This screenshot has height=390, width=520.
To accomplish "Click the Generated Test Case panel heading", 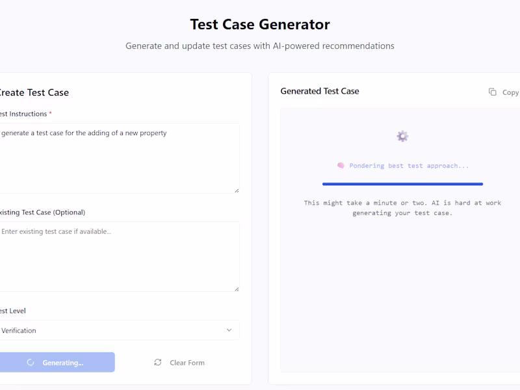I will click(320, 91).
